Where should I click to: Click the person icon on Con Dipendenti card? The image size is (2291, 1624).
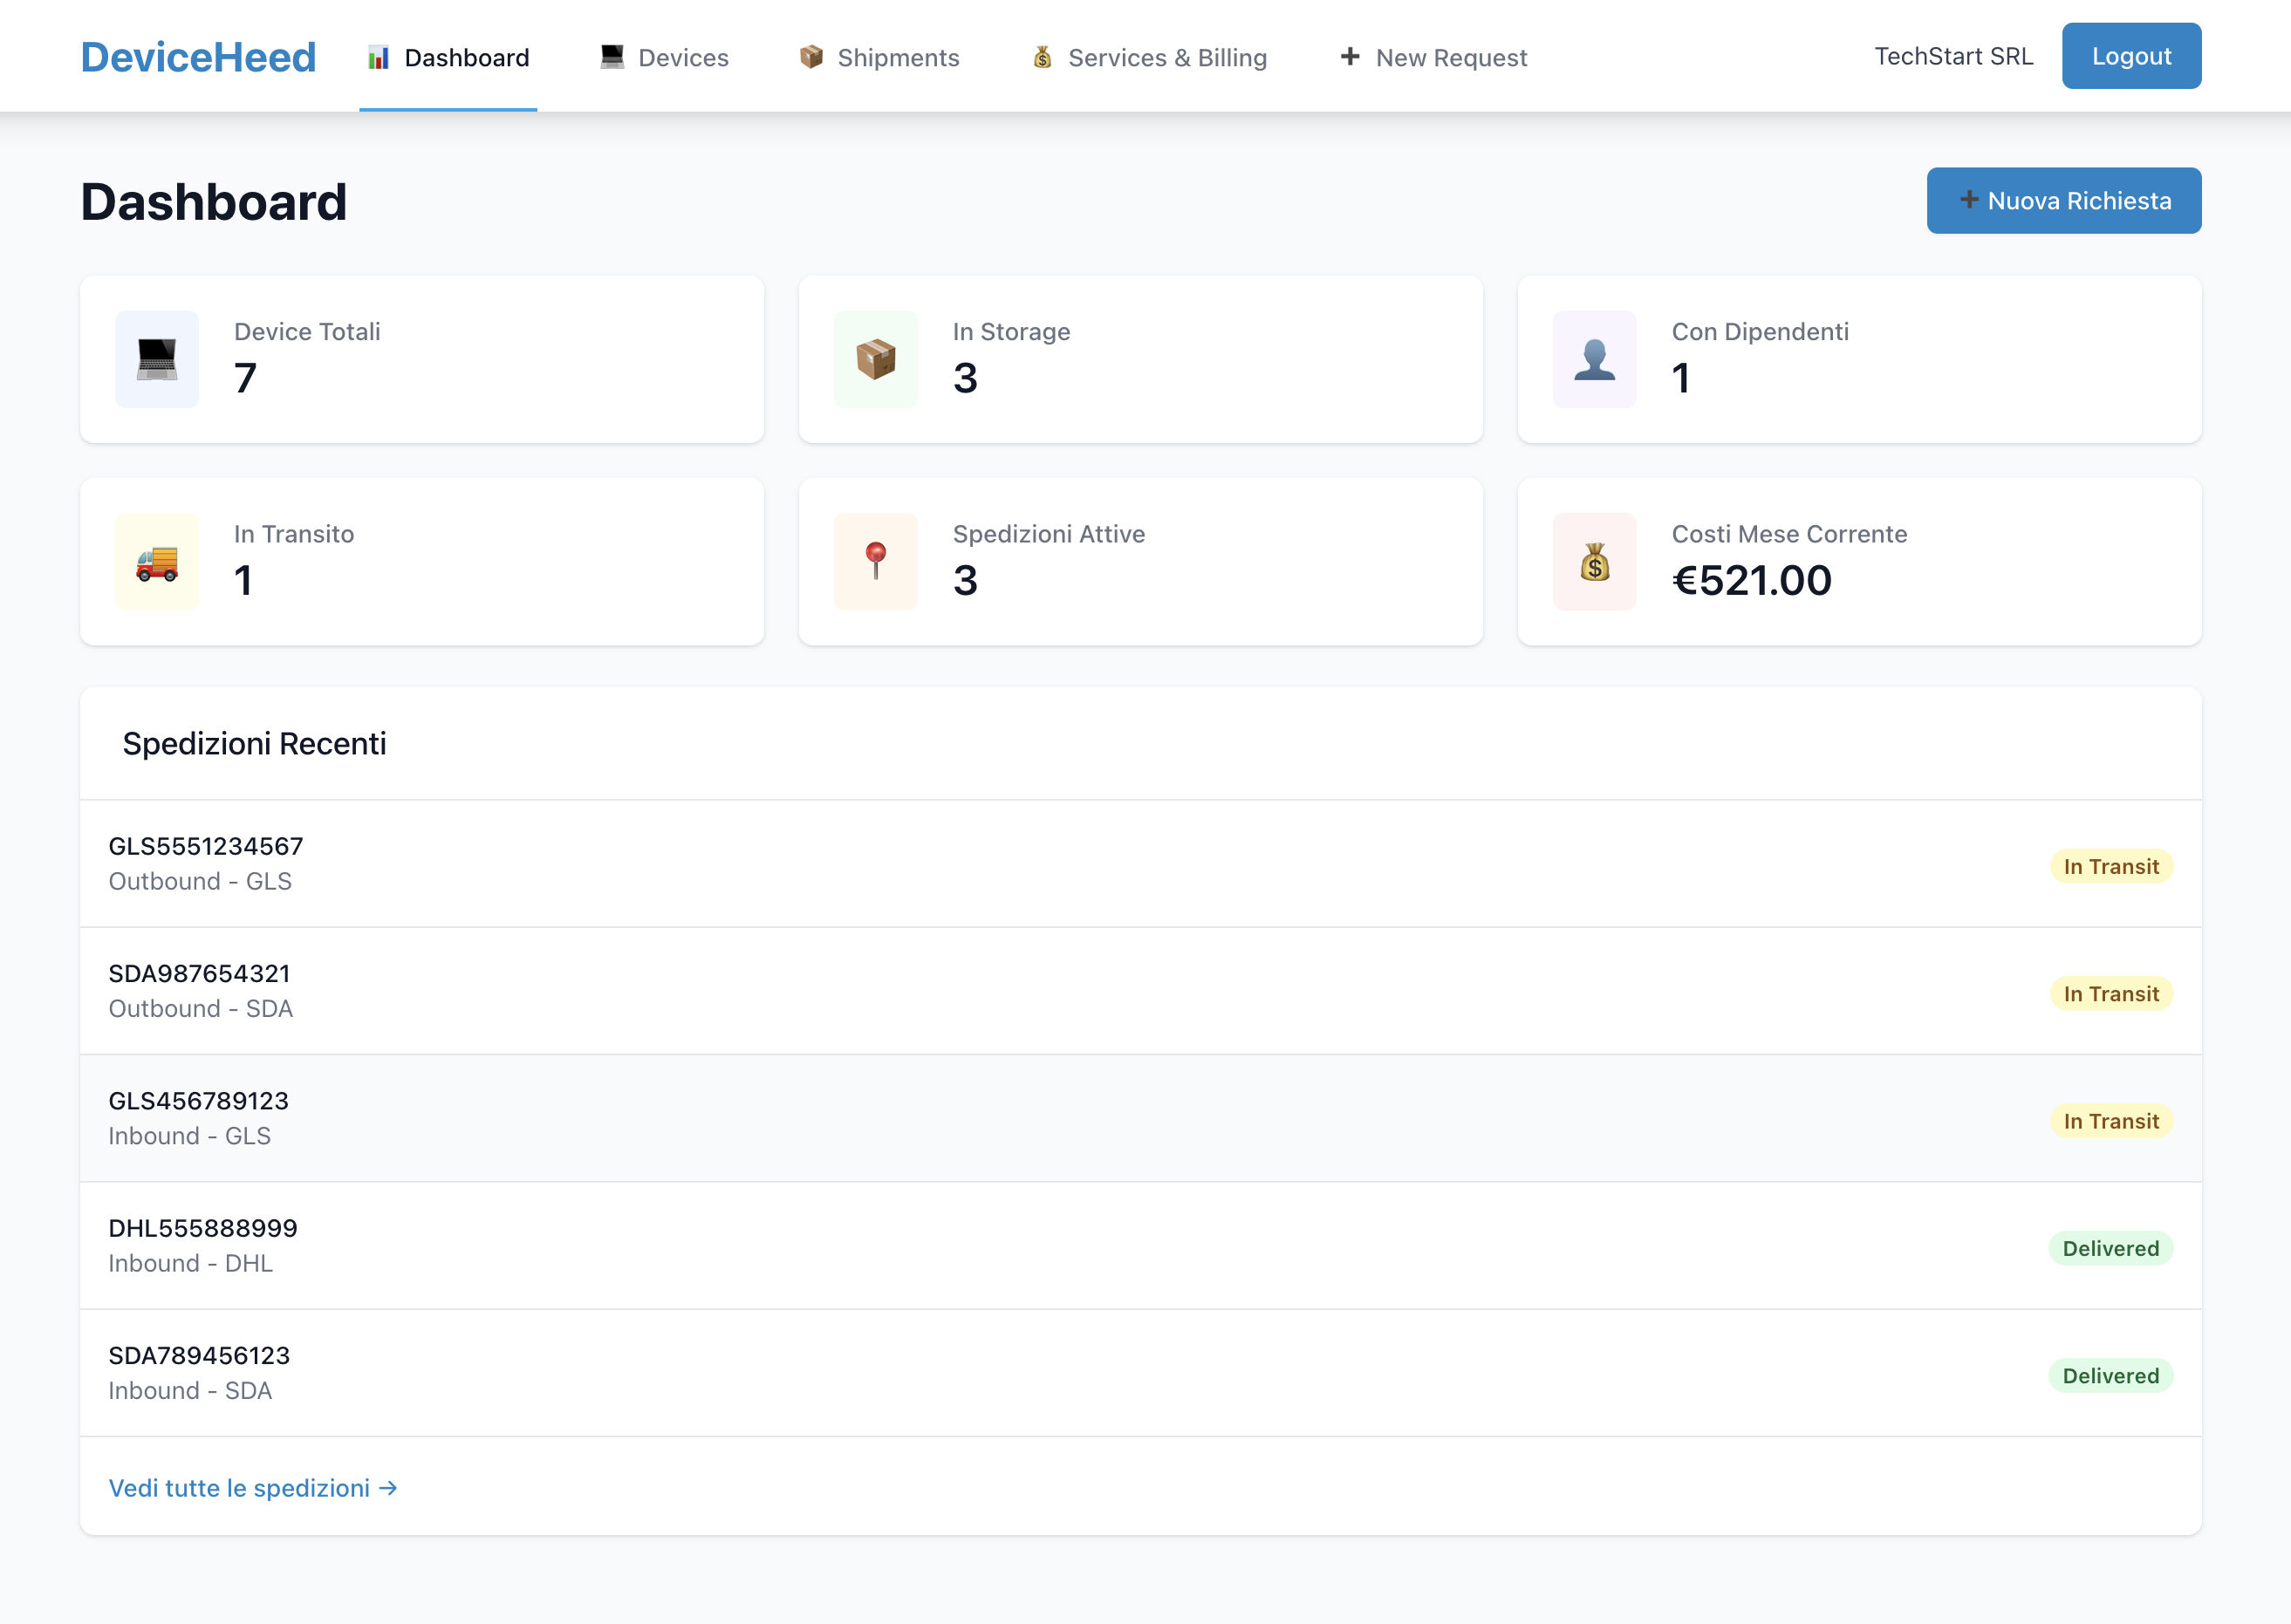pos(1594,359)
